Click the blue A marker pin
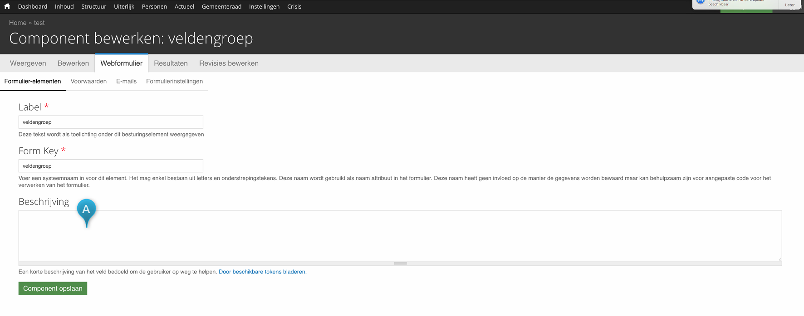The width and height of the screenshot is (804, 316). tap(86, 210)
